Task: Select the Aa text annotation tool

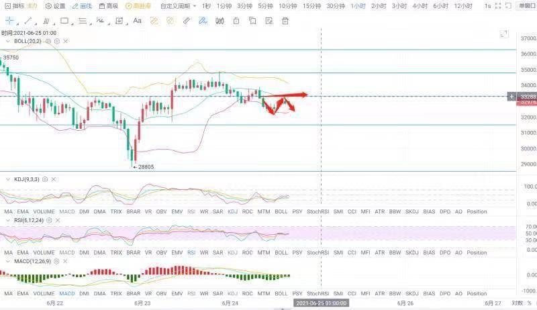Action: pos(137,21)
